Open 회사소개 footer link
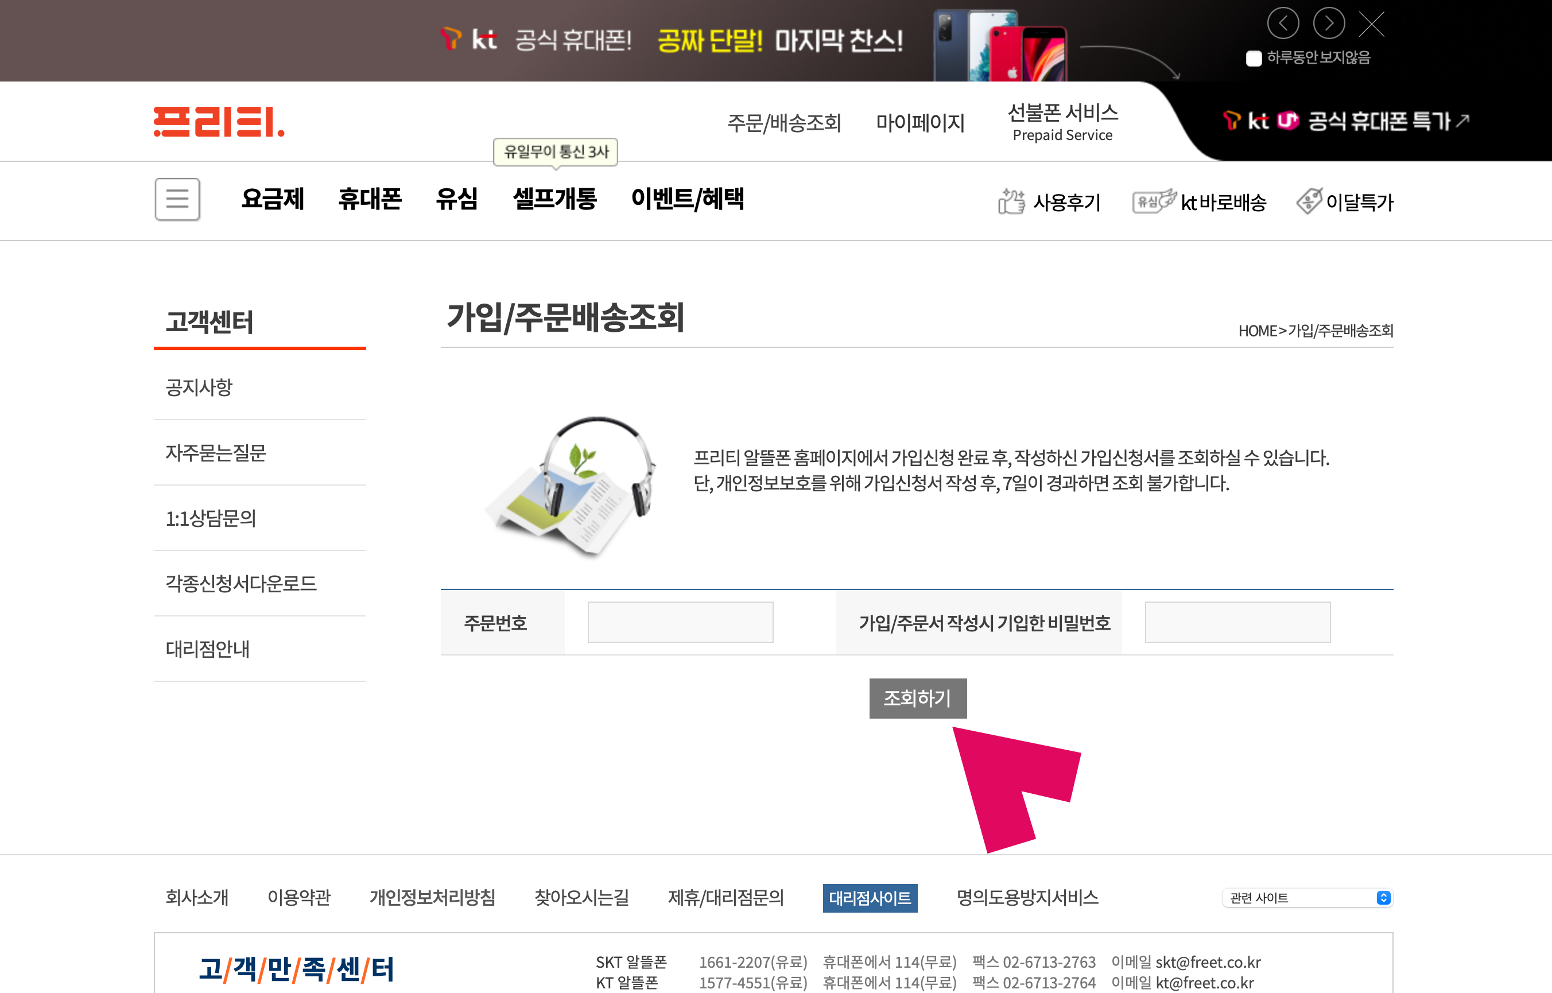The height and width of the screenshot is (993, 1552). coord(197,898)
